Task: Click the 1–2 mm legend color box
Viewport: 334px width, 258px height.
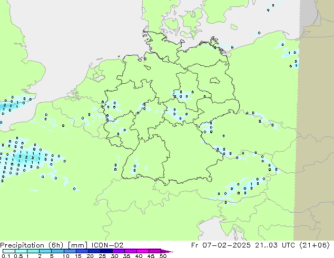Action: coord(33,251)
